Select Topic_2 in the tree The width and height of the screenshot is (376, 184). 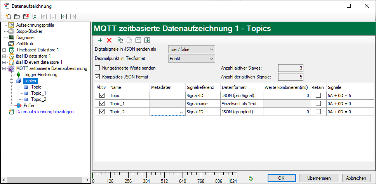click(x=38, y=99)
